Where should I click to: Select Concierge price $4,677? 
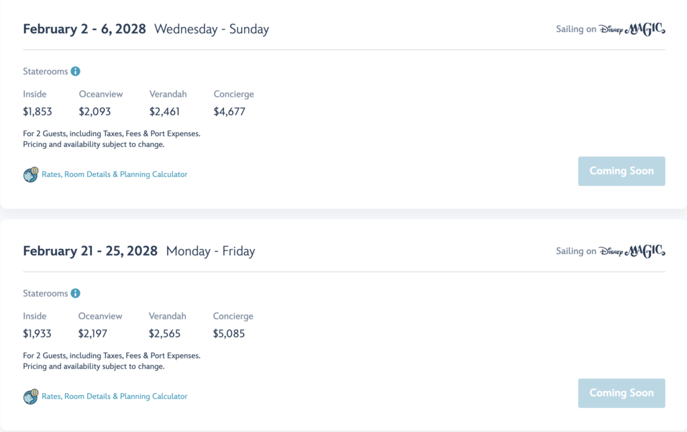click(229, 112)
